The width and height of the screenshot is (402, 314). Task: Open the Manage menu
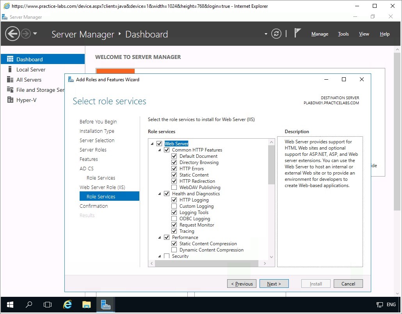(x=320, y=34)
